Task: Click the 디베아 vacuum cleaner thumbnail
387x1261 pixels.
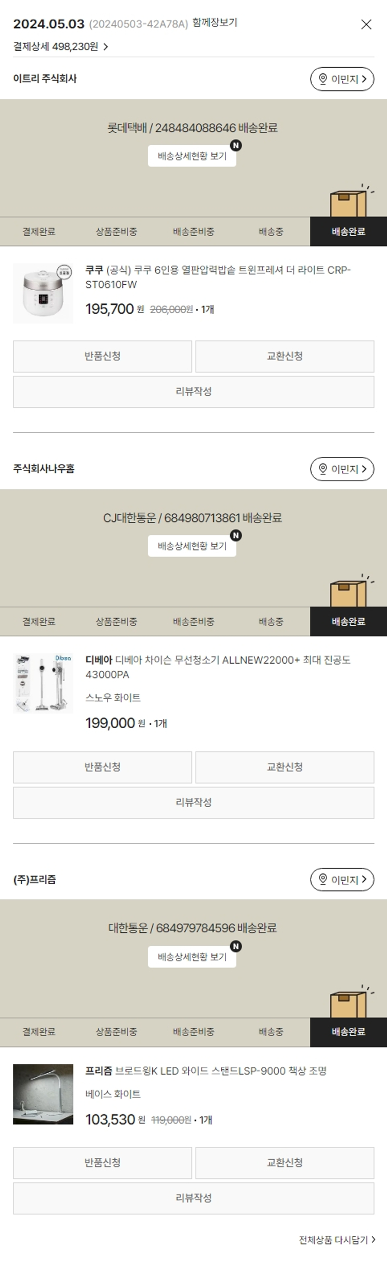Action: tap(43, 683)
